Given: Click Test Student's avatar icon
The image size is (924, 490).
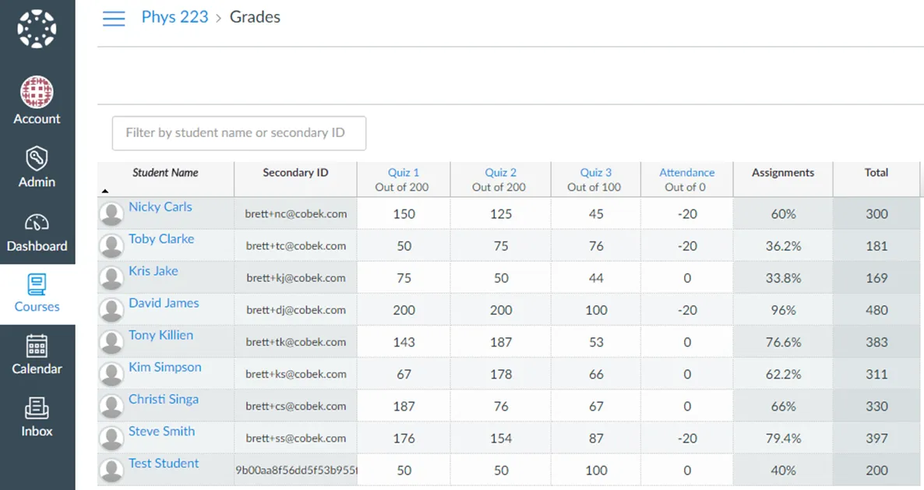Looking at the screenshot, I should pos(111,470).
